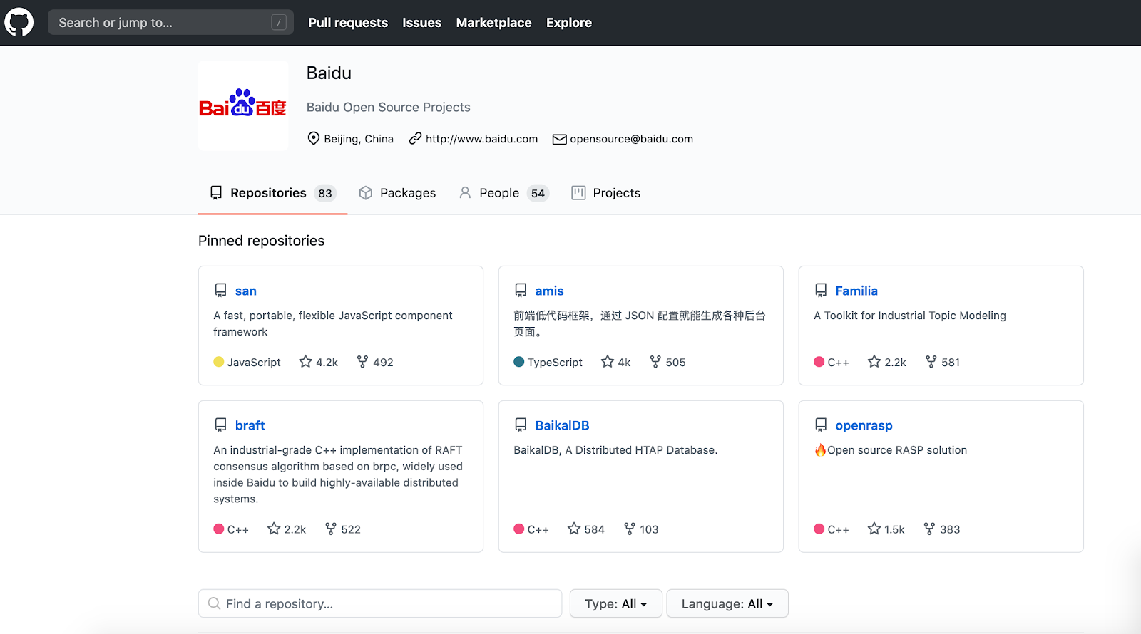1141x634 pixels.
Task: Click the 522 fork count on braft
Action: point(351,529)
